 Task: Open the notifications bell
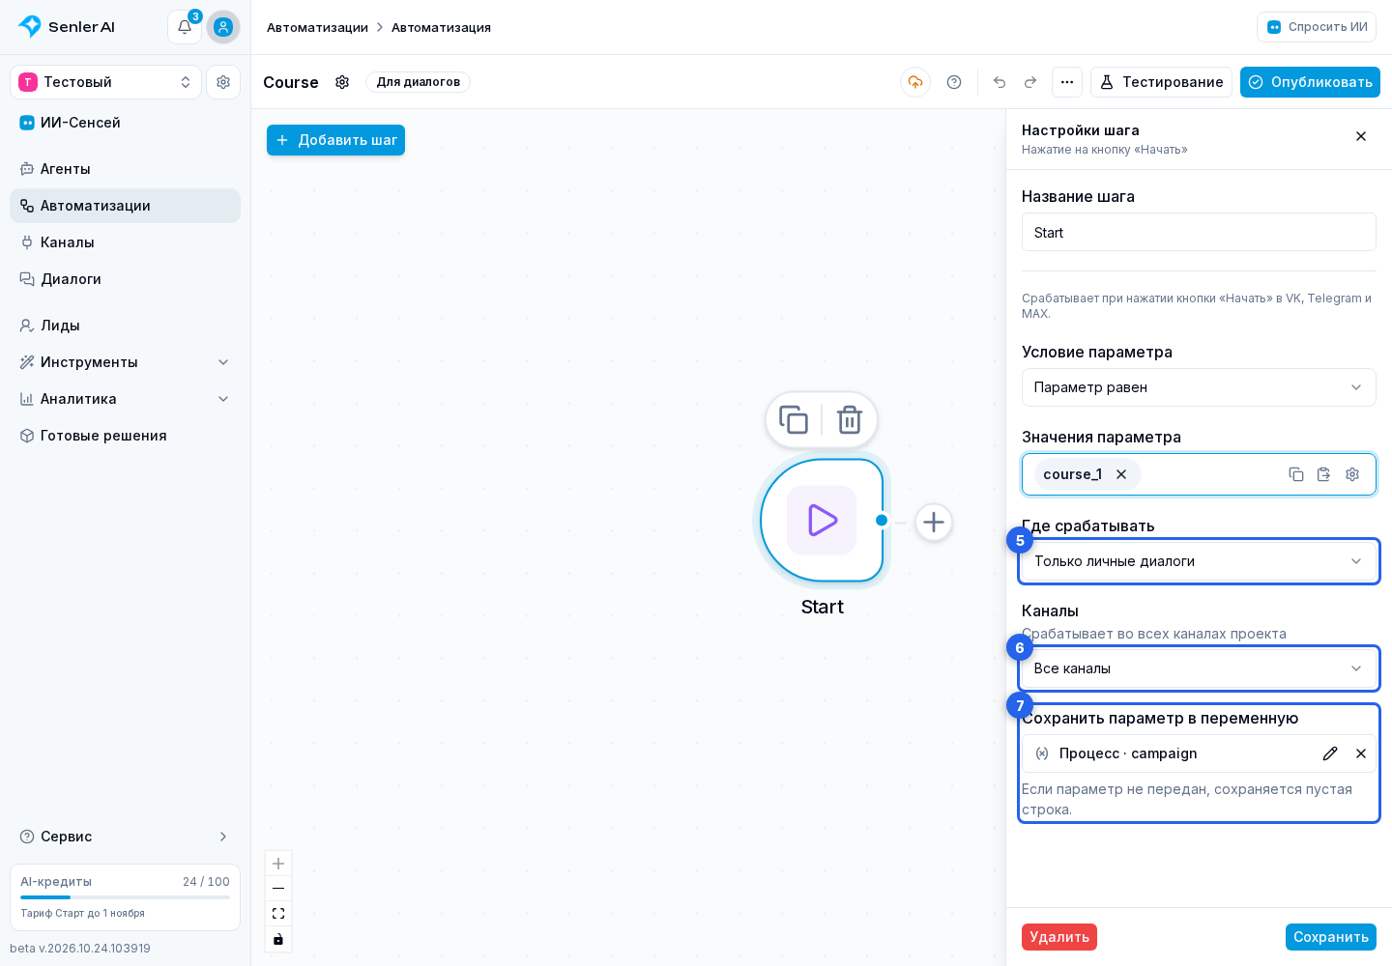point(185,27)
